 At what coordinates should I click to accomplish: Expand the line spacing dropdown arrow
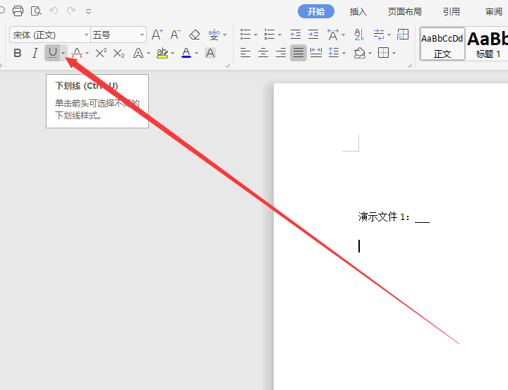pyautogui.click(x=344, y=53)
